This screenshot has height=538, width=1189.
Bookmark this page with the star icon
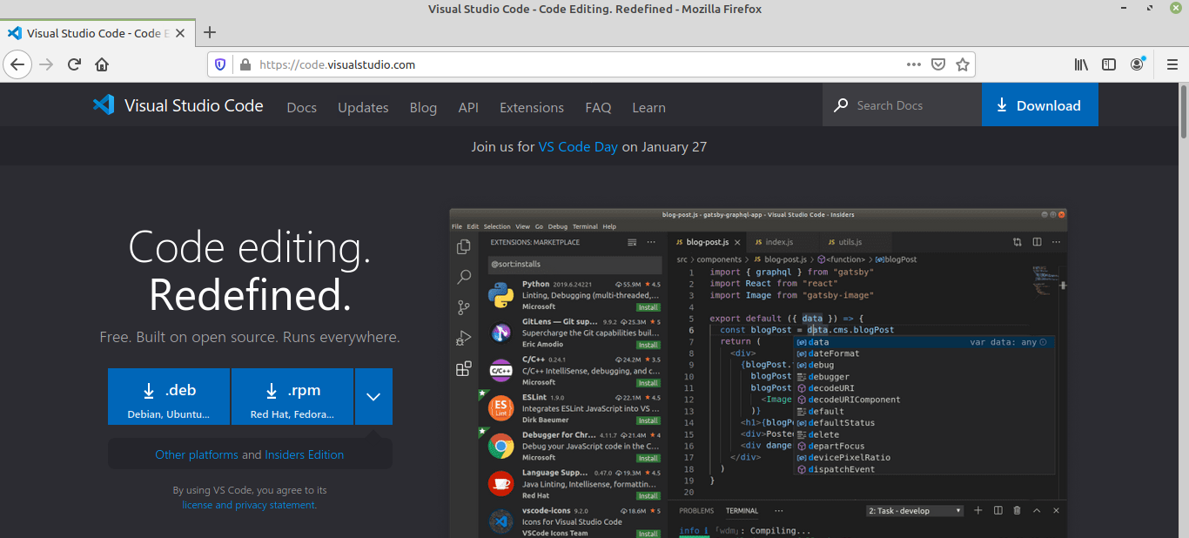(963, 64)
